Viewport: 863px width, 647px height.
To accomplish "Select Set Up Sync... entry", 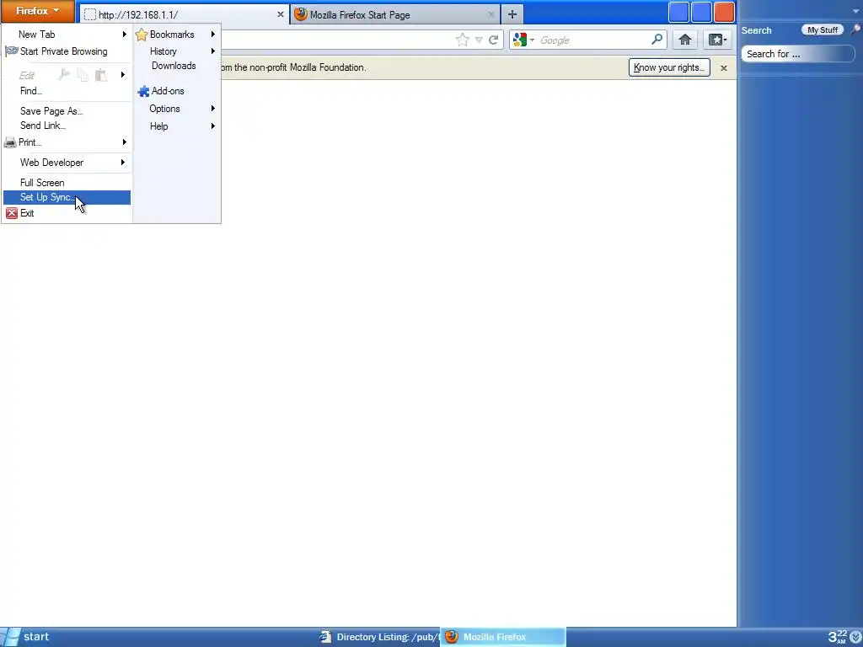I will pos(67,197).
